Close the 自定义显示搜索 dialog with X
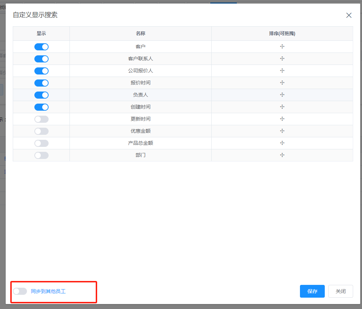The height and width of the screenshot is (309, 362). pyautogui.click(x=349, y=15)
